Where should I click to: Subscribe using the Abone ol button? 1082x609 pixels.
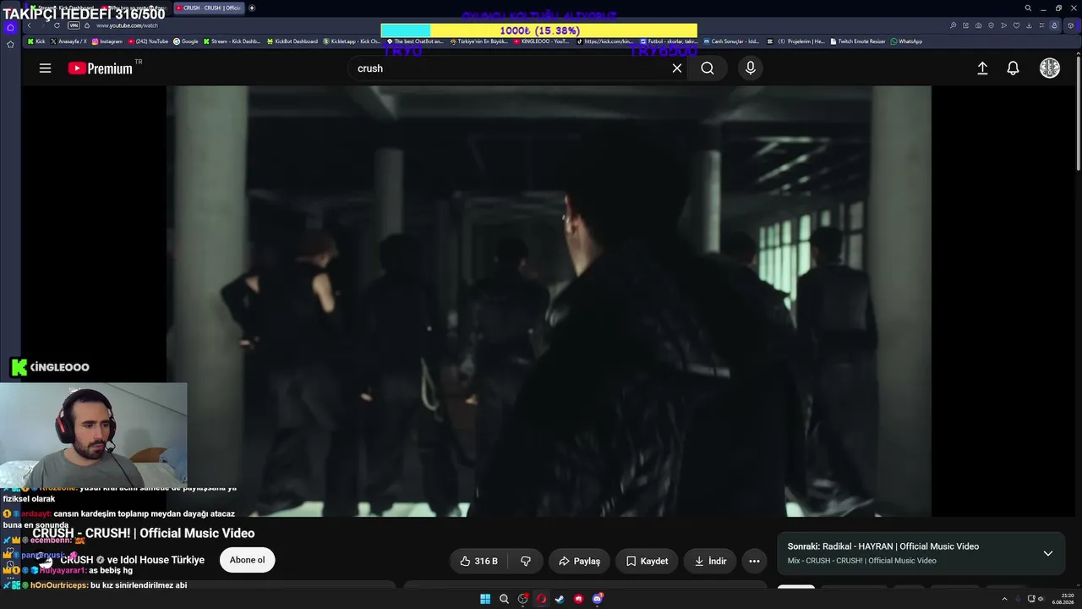click(247, 560)
